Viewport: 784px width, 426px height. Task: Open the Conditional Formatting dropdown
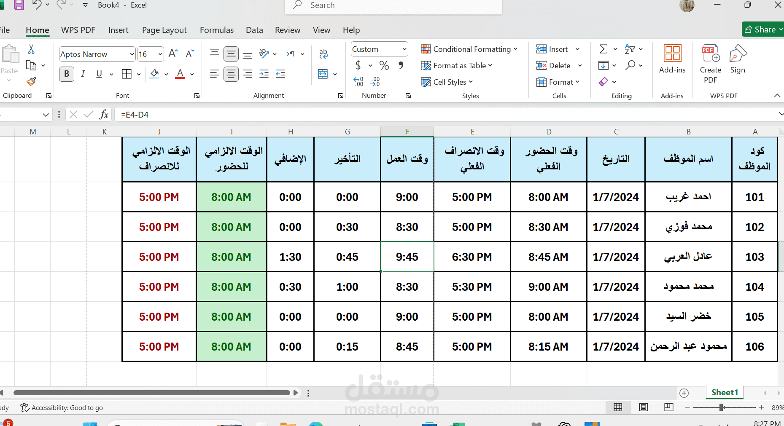coord(469,49)
